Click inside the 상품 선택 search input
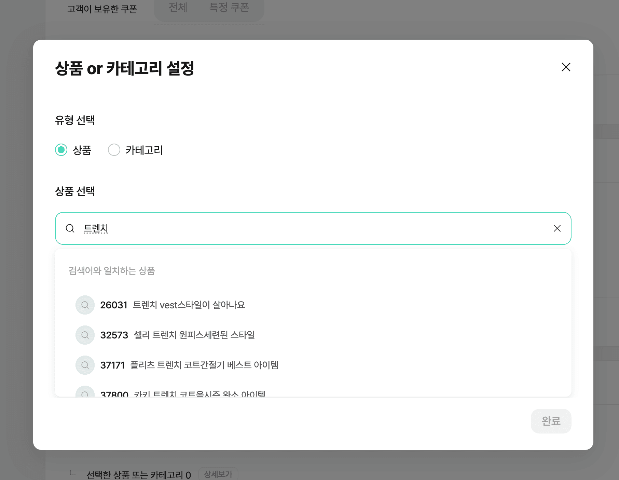This screenshot has width=619, height=480. (x=273, y=228)
